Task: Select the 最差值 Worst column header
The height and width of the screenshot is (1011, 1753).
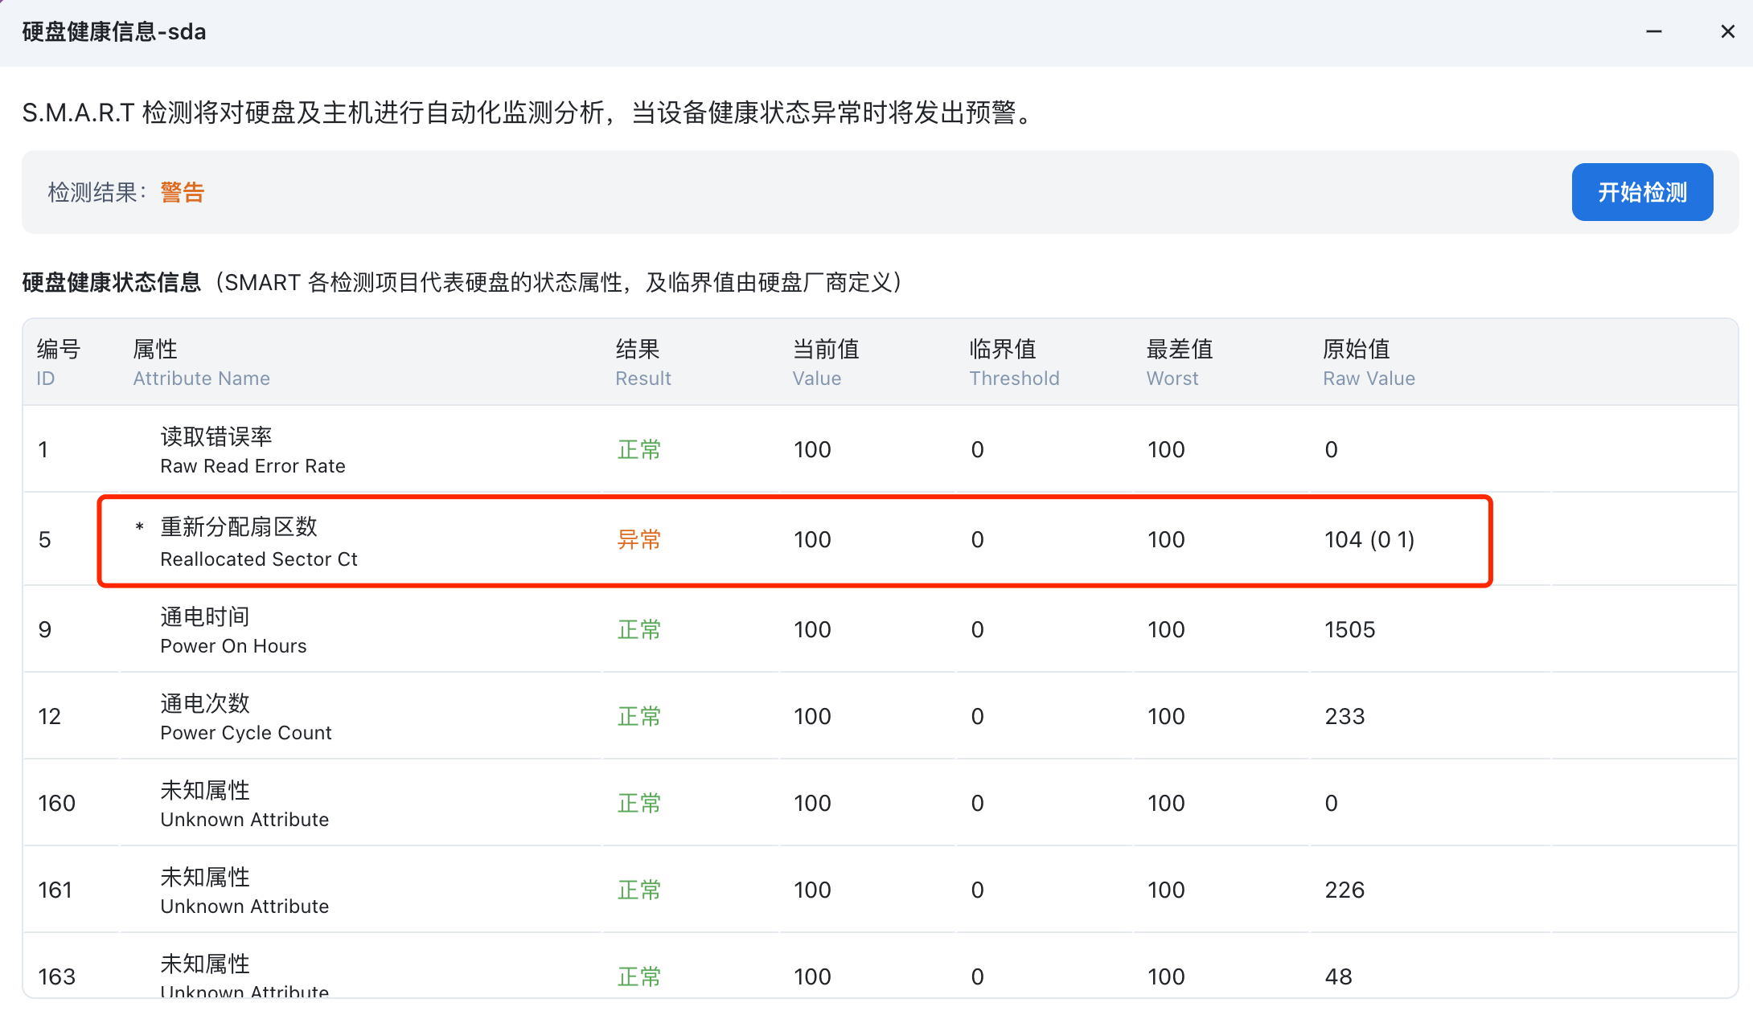Action: click(1180, 362)
